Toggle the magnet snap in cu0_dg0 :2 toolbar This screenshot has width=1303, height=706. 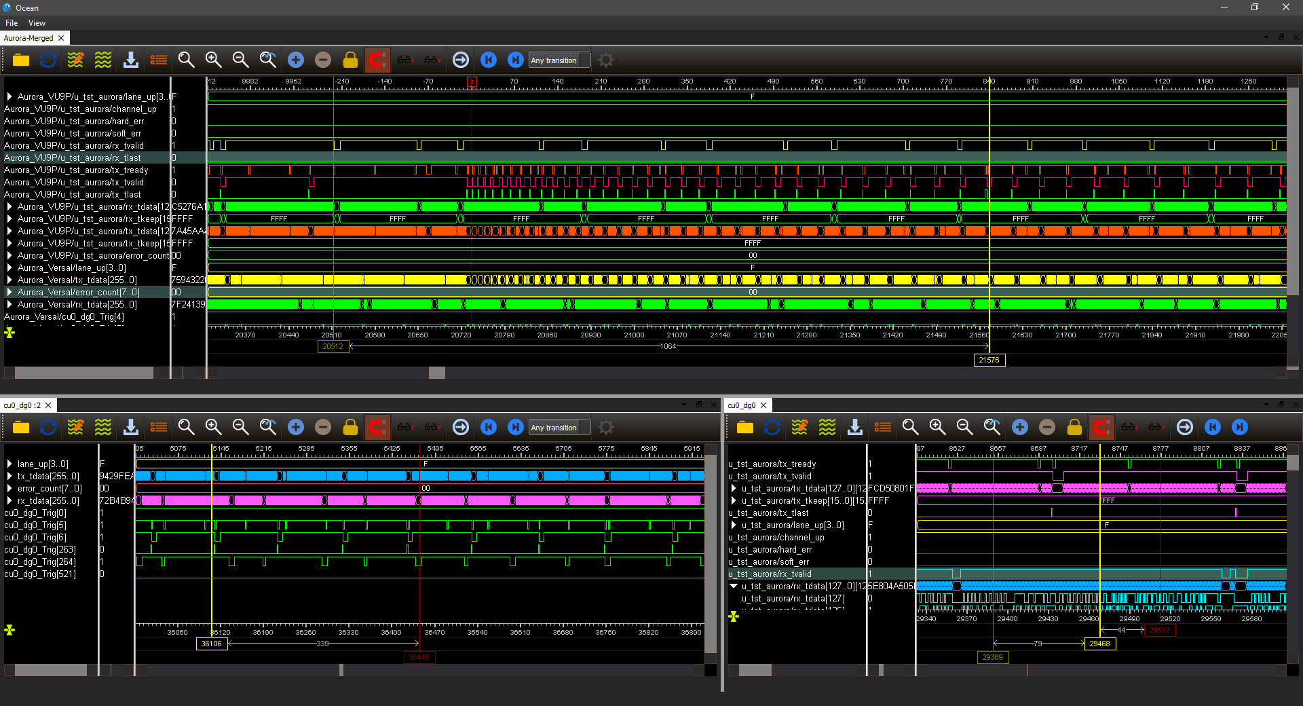[x=377, y=428]
